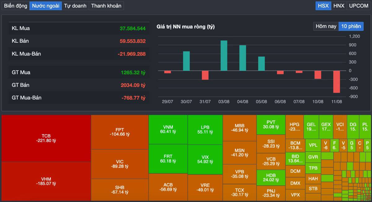Select the HDB 24.02 tỷ tile

tap(271, 178)
